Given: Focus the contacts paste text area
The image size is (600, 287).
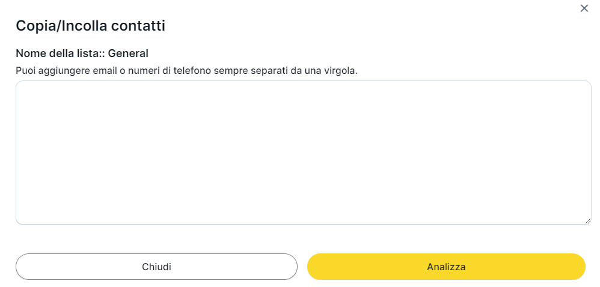Looking at the screenshot, I should coord(303,153).
